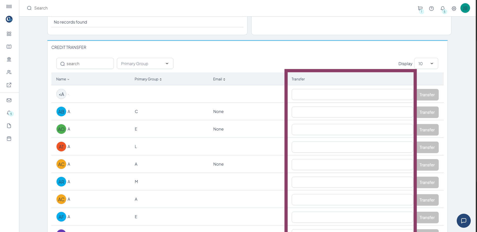Open the document file icon in the sidebar
The height and width of the screenshot is (232, 477).
point(9,126)
